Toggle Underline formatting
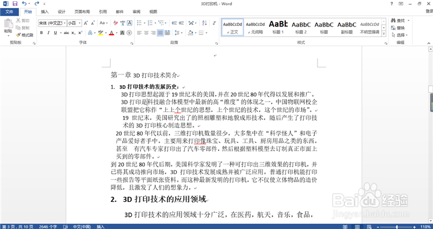433x229 pixels. (x=55, y=33)
